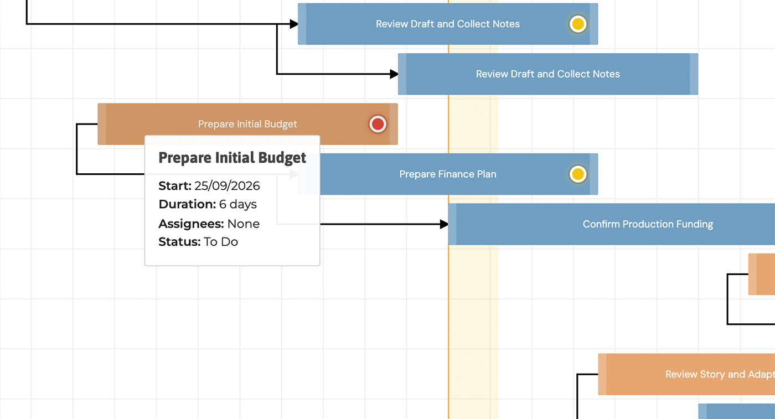Click yellow status dot on Prepare Finance Plan
This screenshot has width=775, height=419.
[x=577, y=174]
